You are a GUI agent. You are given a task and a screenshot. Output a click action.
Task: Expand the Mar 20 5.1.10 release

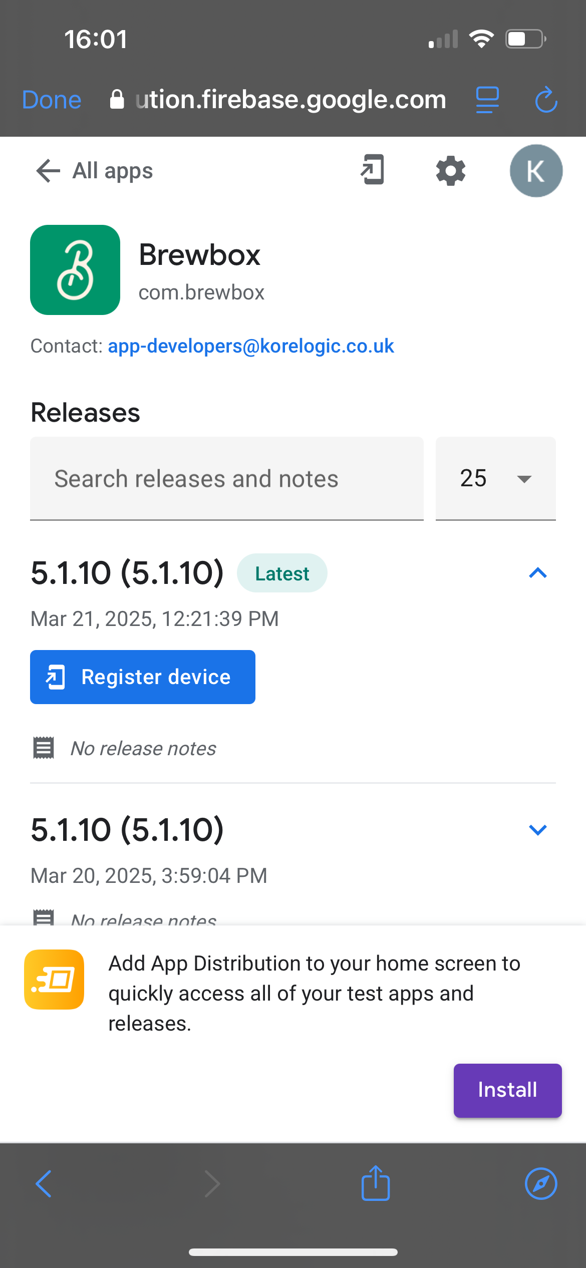point(537,830)
